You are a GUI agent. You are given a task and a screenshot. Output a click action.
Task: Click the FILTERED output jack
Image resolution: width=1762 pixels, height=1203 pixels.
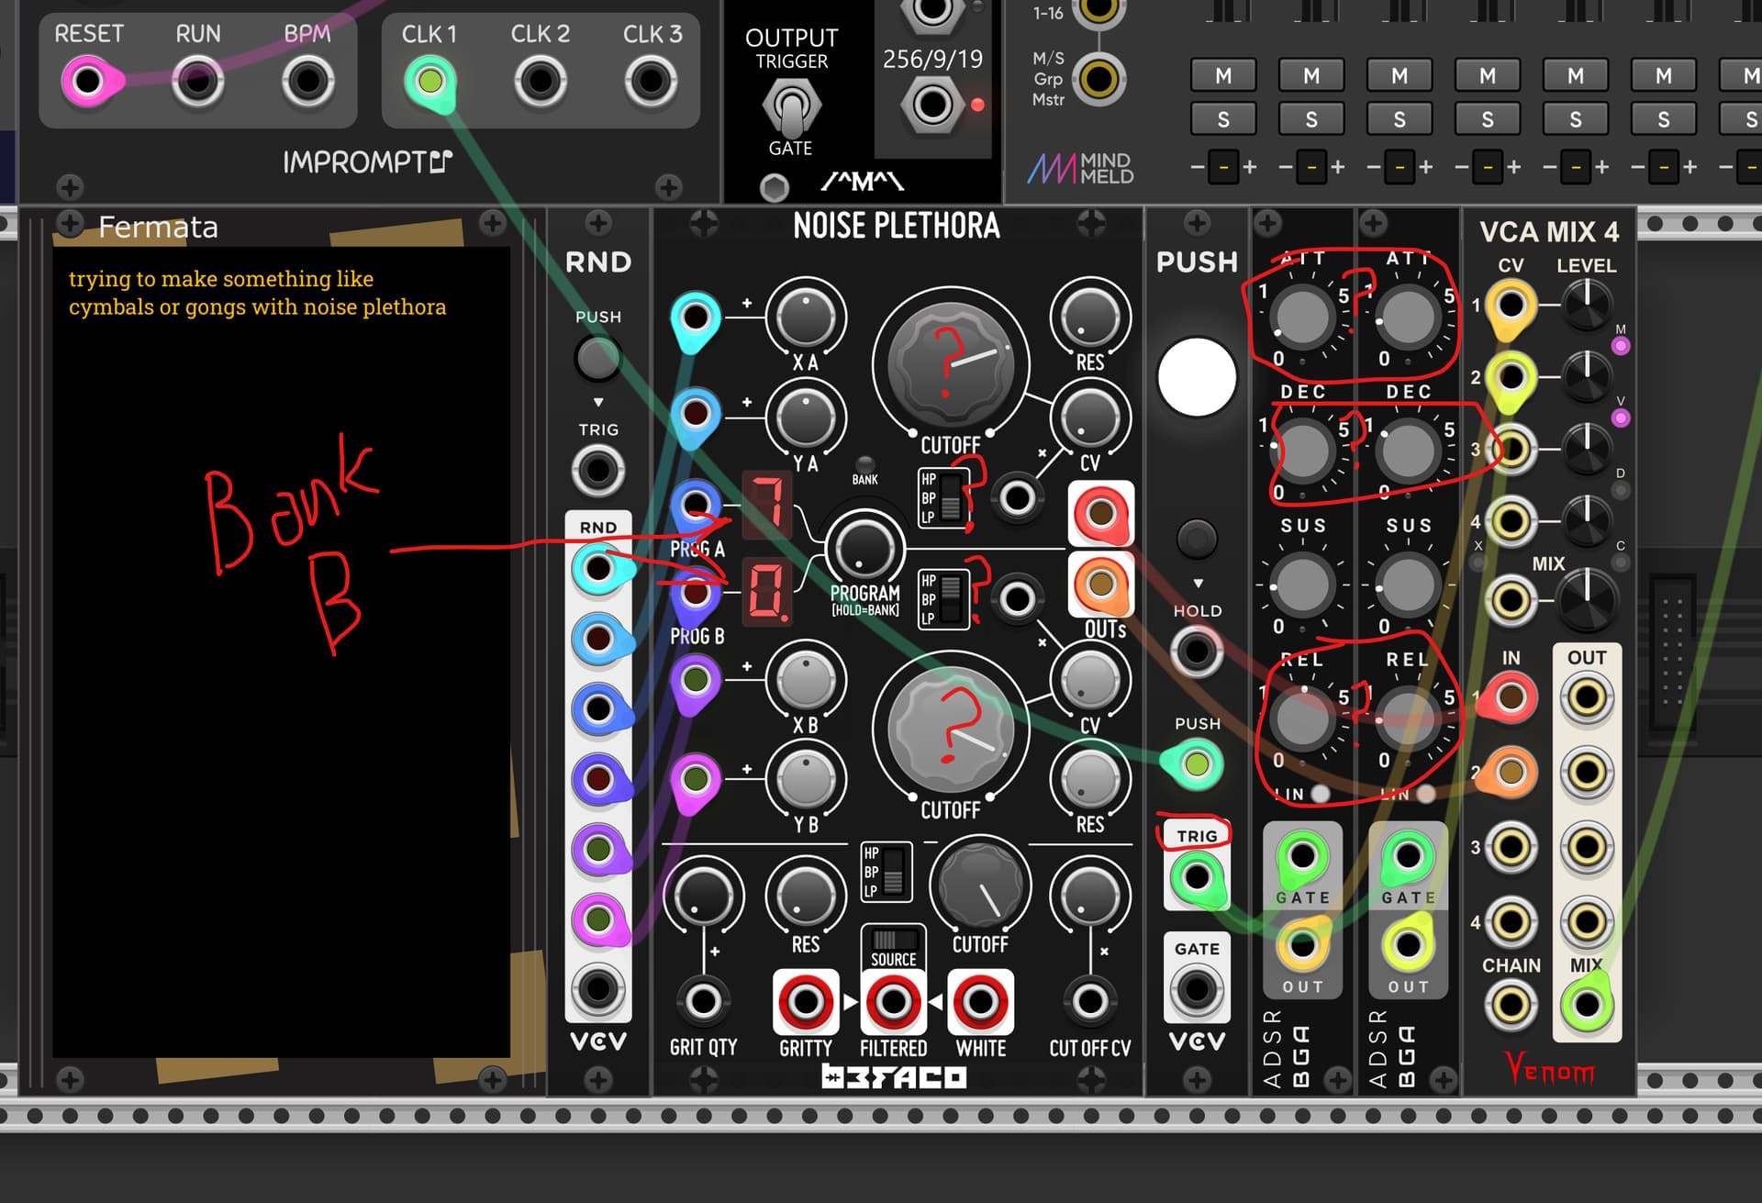point(893,1002)
